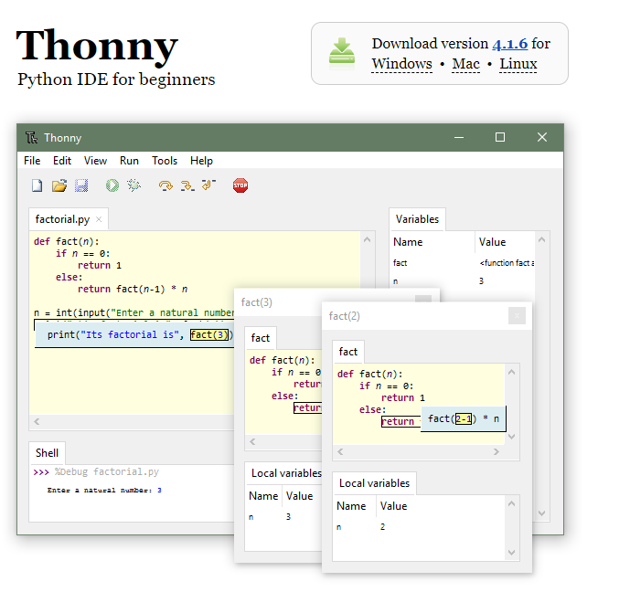Image resolution: width=630 pixels, height=592 pixels.
Task: Select the fact tab in the fact(3) window
Action: [261, 338]
